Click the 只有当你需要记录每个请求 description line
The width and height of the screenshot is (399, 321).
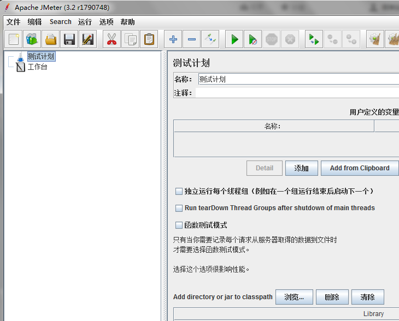pyautogui.click(x=255, y=240)
